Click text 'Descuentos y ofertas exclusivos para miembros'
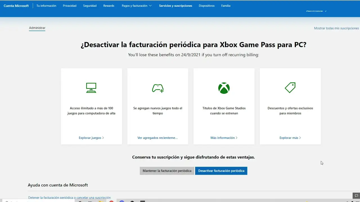The image size is (360, 202). (x=290, y=111)
